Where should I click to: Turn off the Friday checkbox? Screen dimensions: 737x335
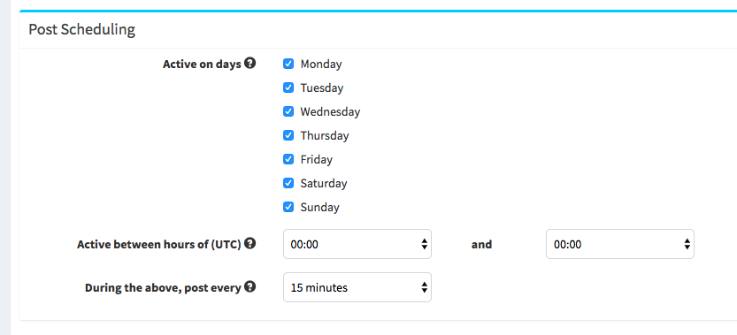(x=288, y=159)
